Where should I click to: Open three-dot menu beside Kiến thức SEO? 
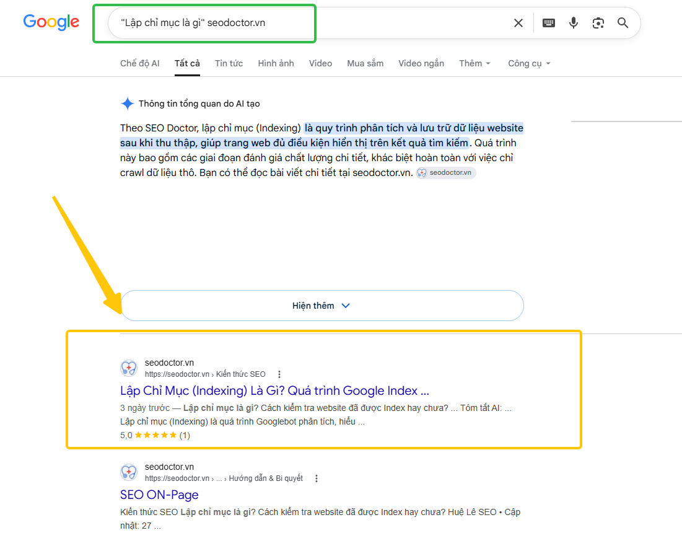tap(279, 374)
